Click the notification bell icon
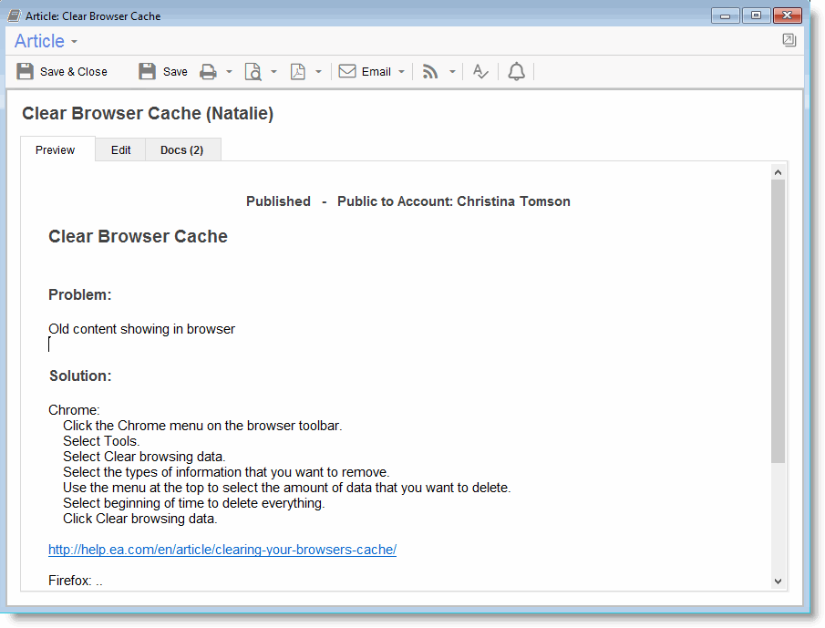This screenshot has width=825, height=628. (x=516, y=72)
